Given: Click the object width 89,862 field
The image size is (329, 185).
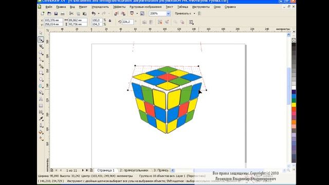Looking at the screenshot, I should pos(78,20).
